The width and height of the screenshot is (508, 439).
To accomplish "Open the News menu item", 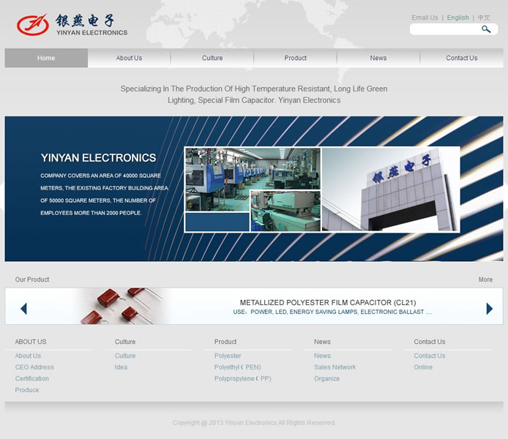I will [378, 58].
